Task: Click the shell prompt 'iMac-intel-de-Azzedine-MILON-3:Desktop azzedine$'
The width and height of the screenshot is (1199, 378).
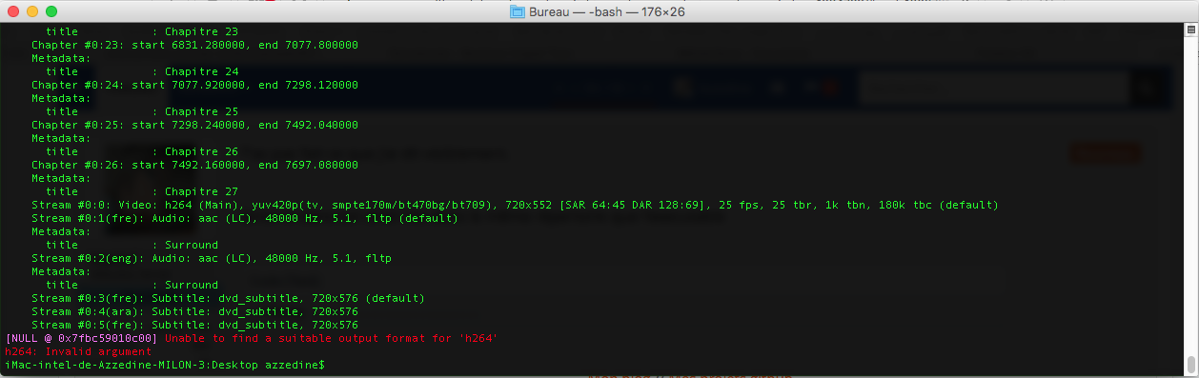Action: tap(165, 365)
